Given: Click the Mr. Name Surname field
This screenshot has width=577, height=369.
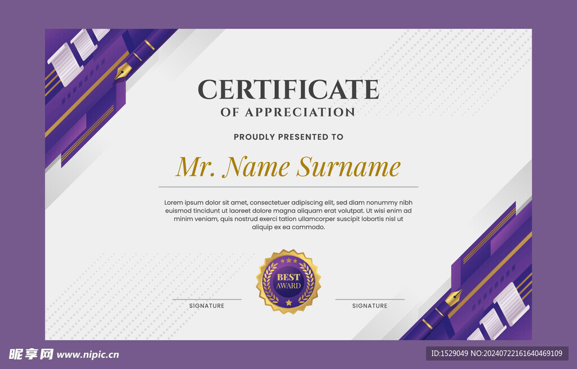Looking at the screenshot, I should (x=288, y=167).
